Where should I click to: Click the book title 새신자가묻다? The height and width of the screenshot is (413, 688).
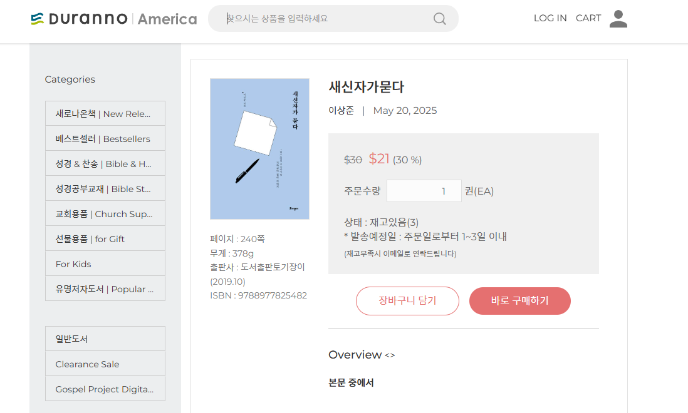click(x=367, y=87)
